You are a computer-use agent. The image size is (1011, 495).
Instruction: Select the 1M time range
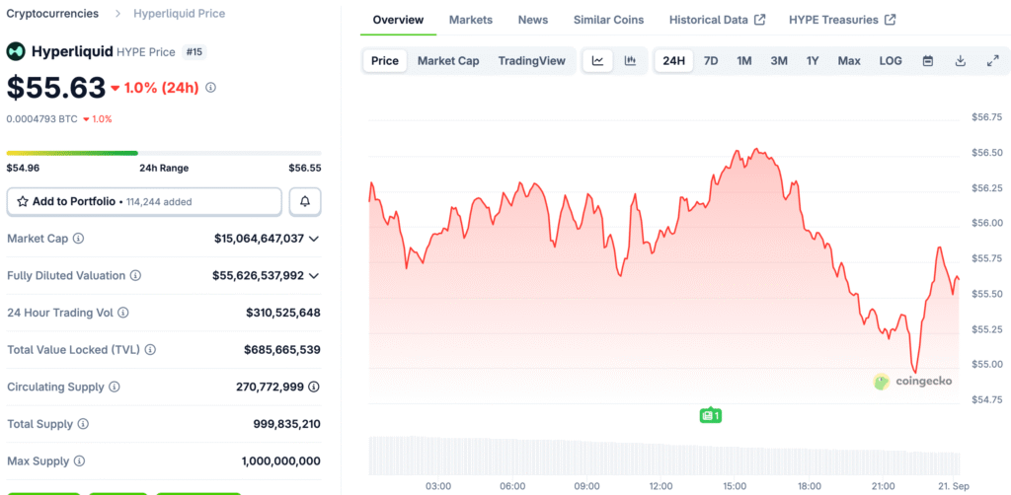coord(744,61)
